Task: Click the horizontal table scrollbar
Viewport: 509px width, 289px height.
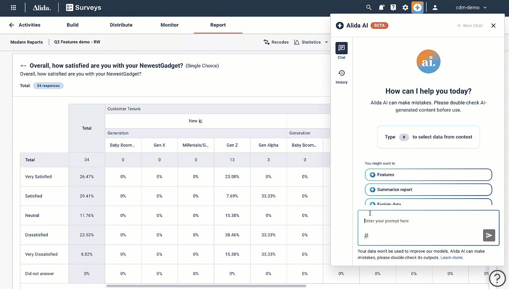Action: (206, 286)
